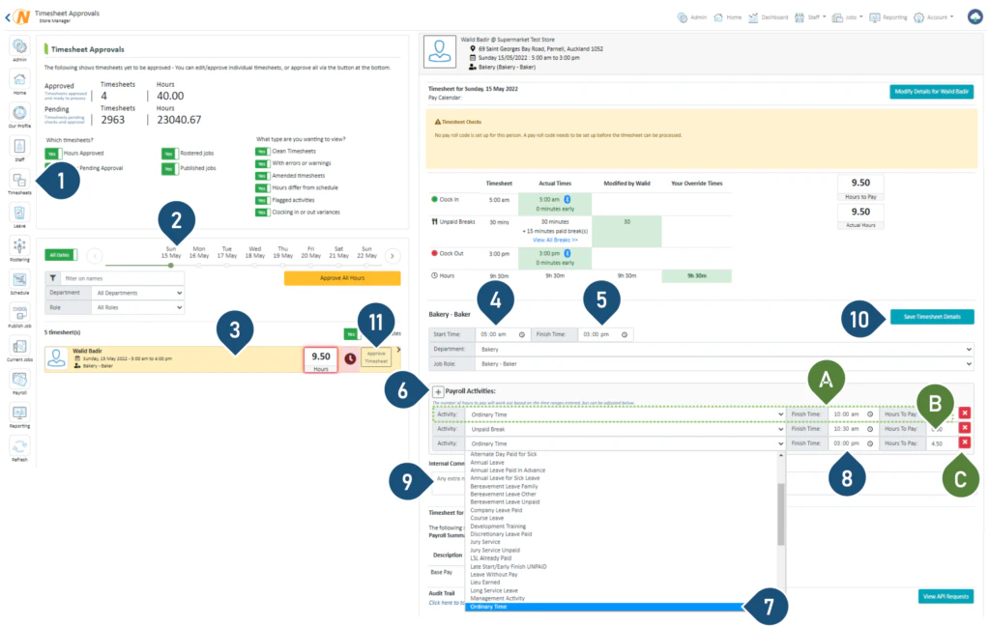
Task: Click Save Timesheet Details button
Action: coord(932,317)
